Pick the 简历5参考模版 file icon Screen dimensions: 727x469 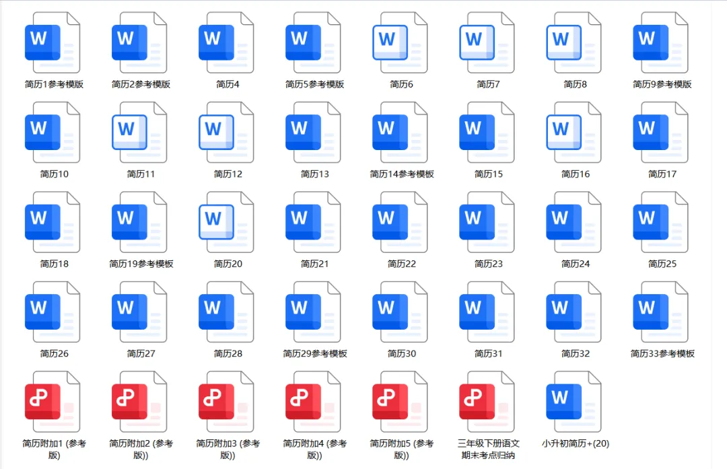(313, 42)
